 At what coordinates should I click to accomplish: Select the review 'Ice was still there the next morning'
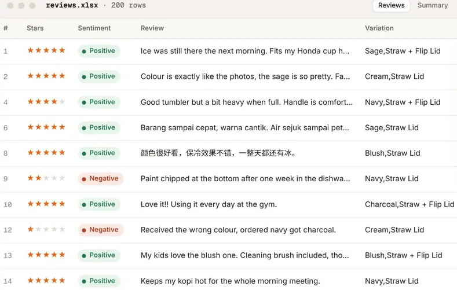point(245,51)
